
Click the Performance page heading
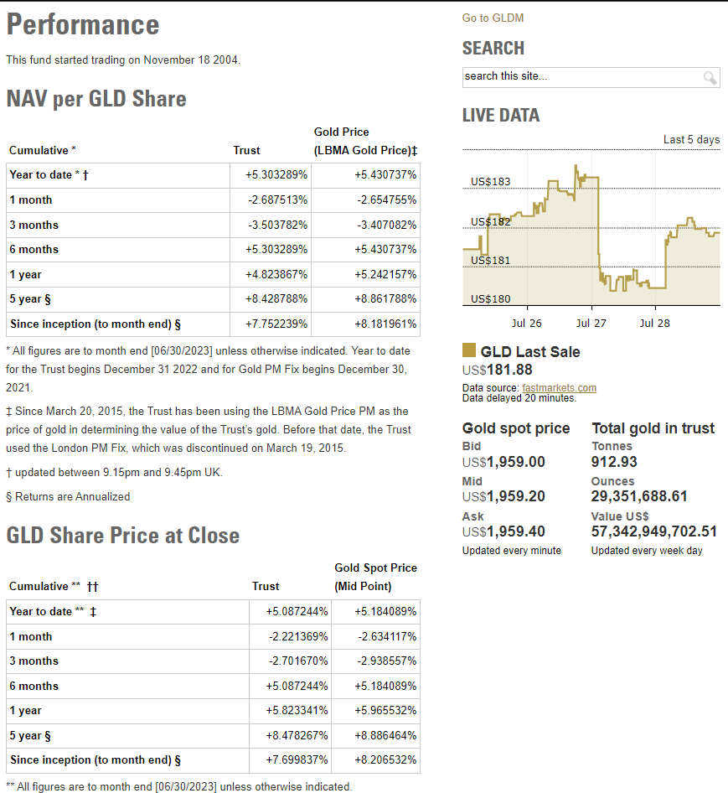[83, 24]
